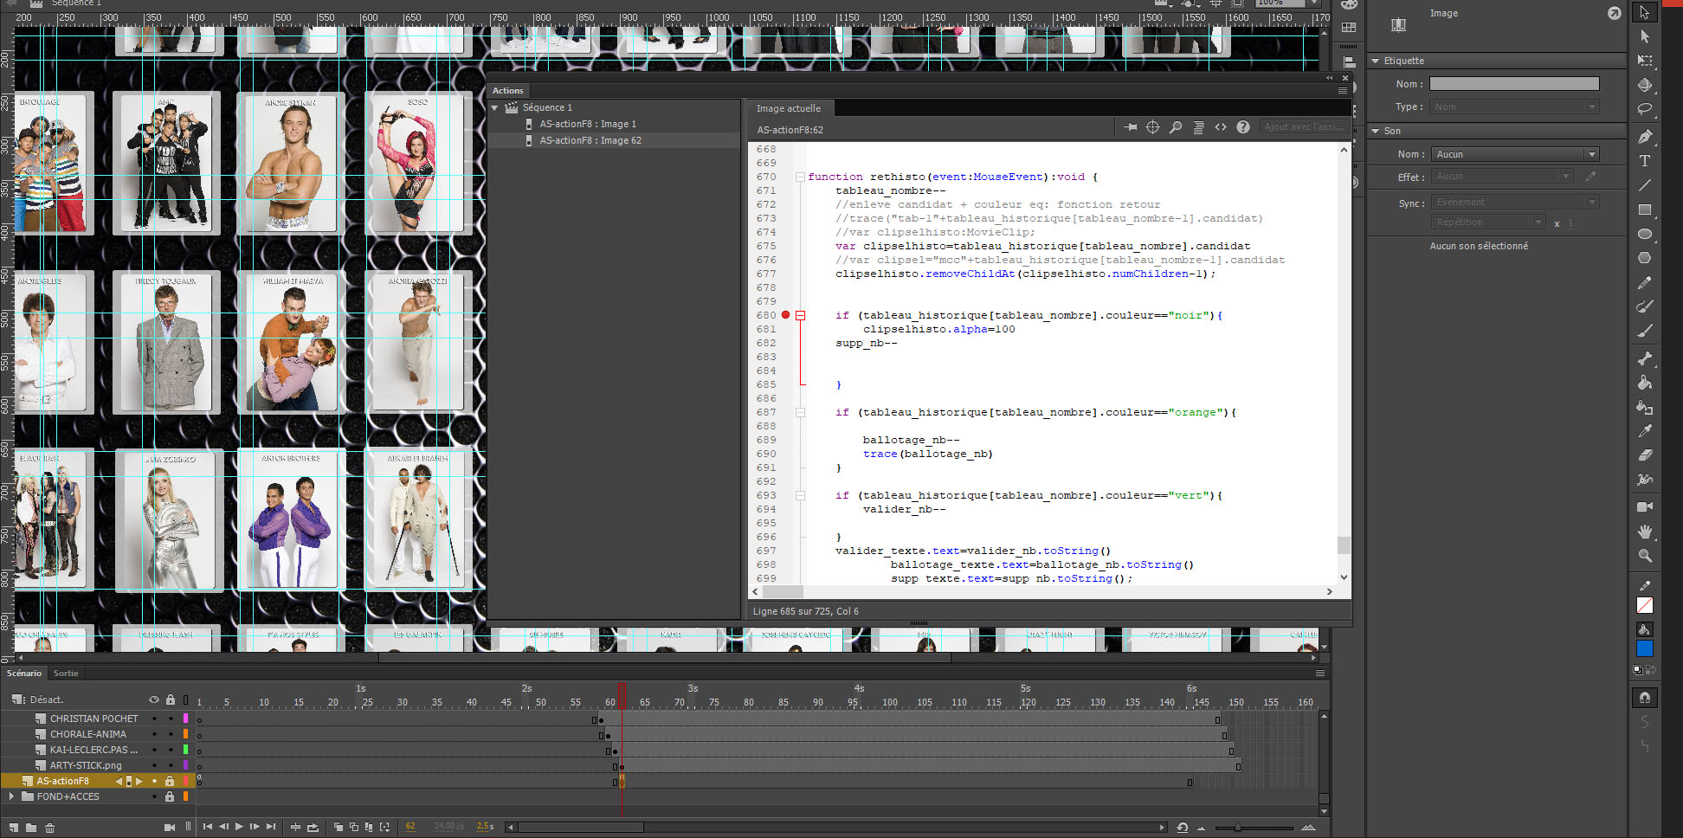Click the pin script icon
This screenshot has width=1683, height=838.
pos(1131,127)
